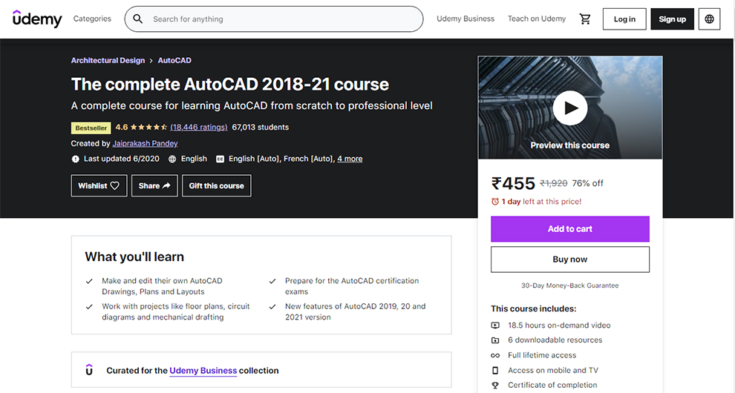735x393 pixels.
Task: Click the Udemy logo
Action: coord(37,19)
